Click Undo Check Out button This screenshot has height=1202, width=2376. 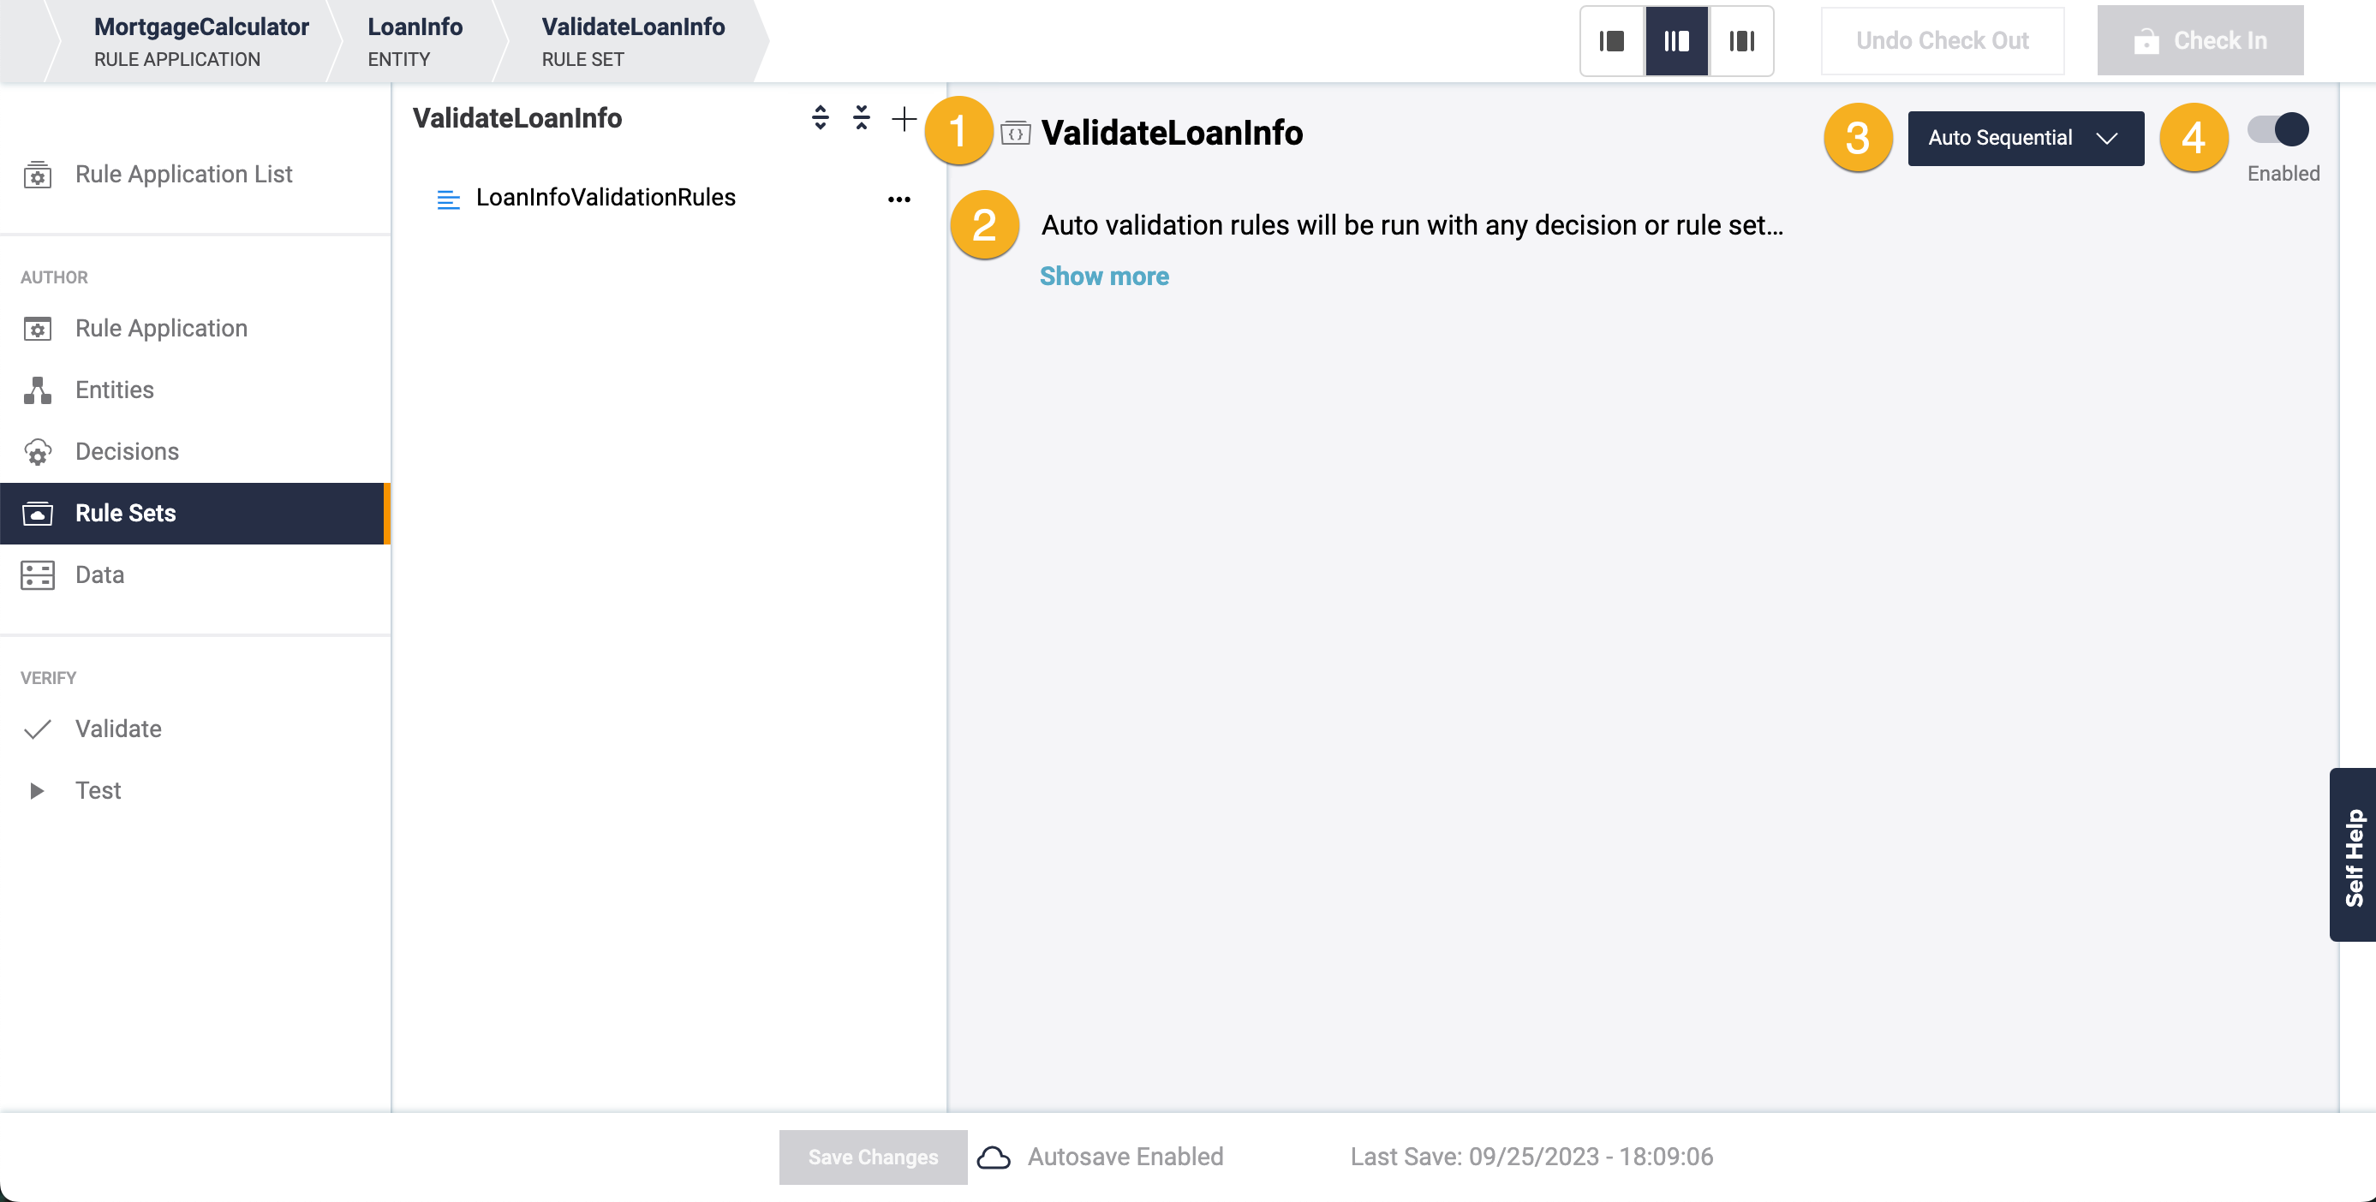[x=1942, y=40]
